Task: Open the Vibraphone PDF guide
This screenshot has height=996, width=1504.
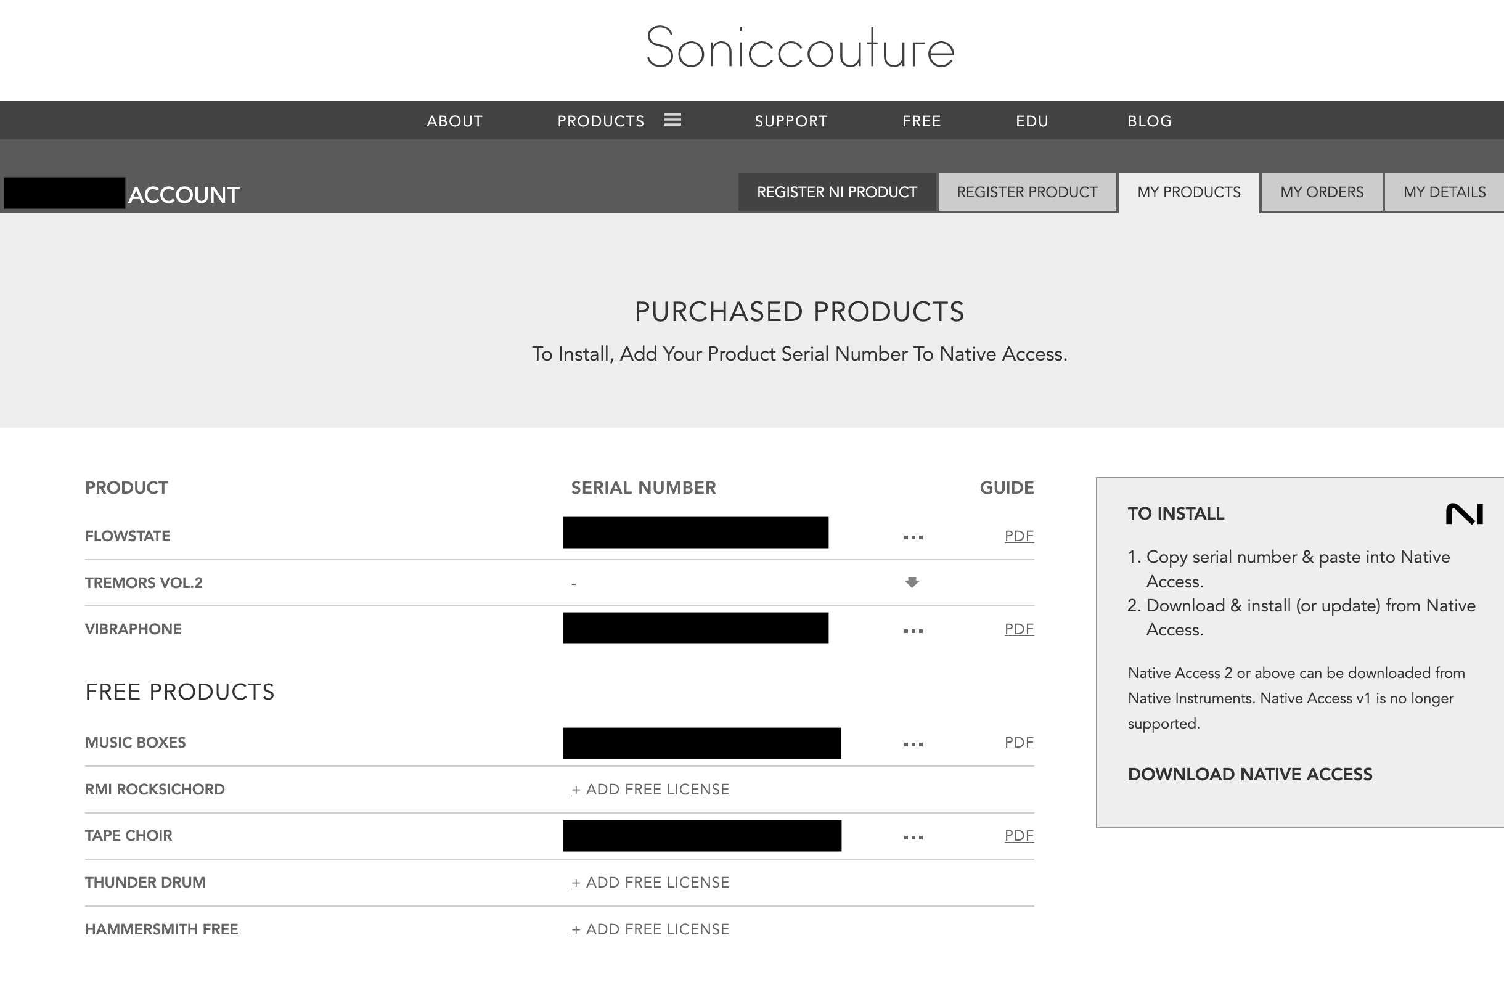Action: pos(1018,629)
